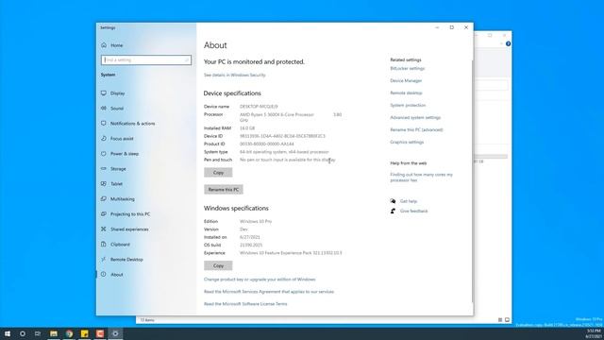Image resolution: width=604 pixels, height=340 pixels.
Task: Switch File Explorer to details view icon
Action: coord(500,320)
